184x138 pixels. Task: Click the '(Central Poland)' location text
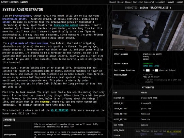[168, 71]
